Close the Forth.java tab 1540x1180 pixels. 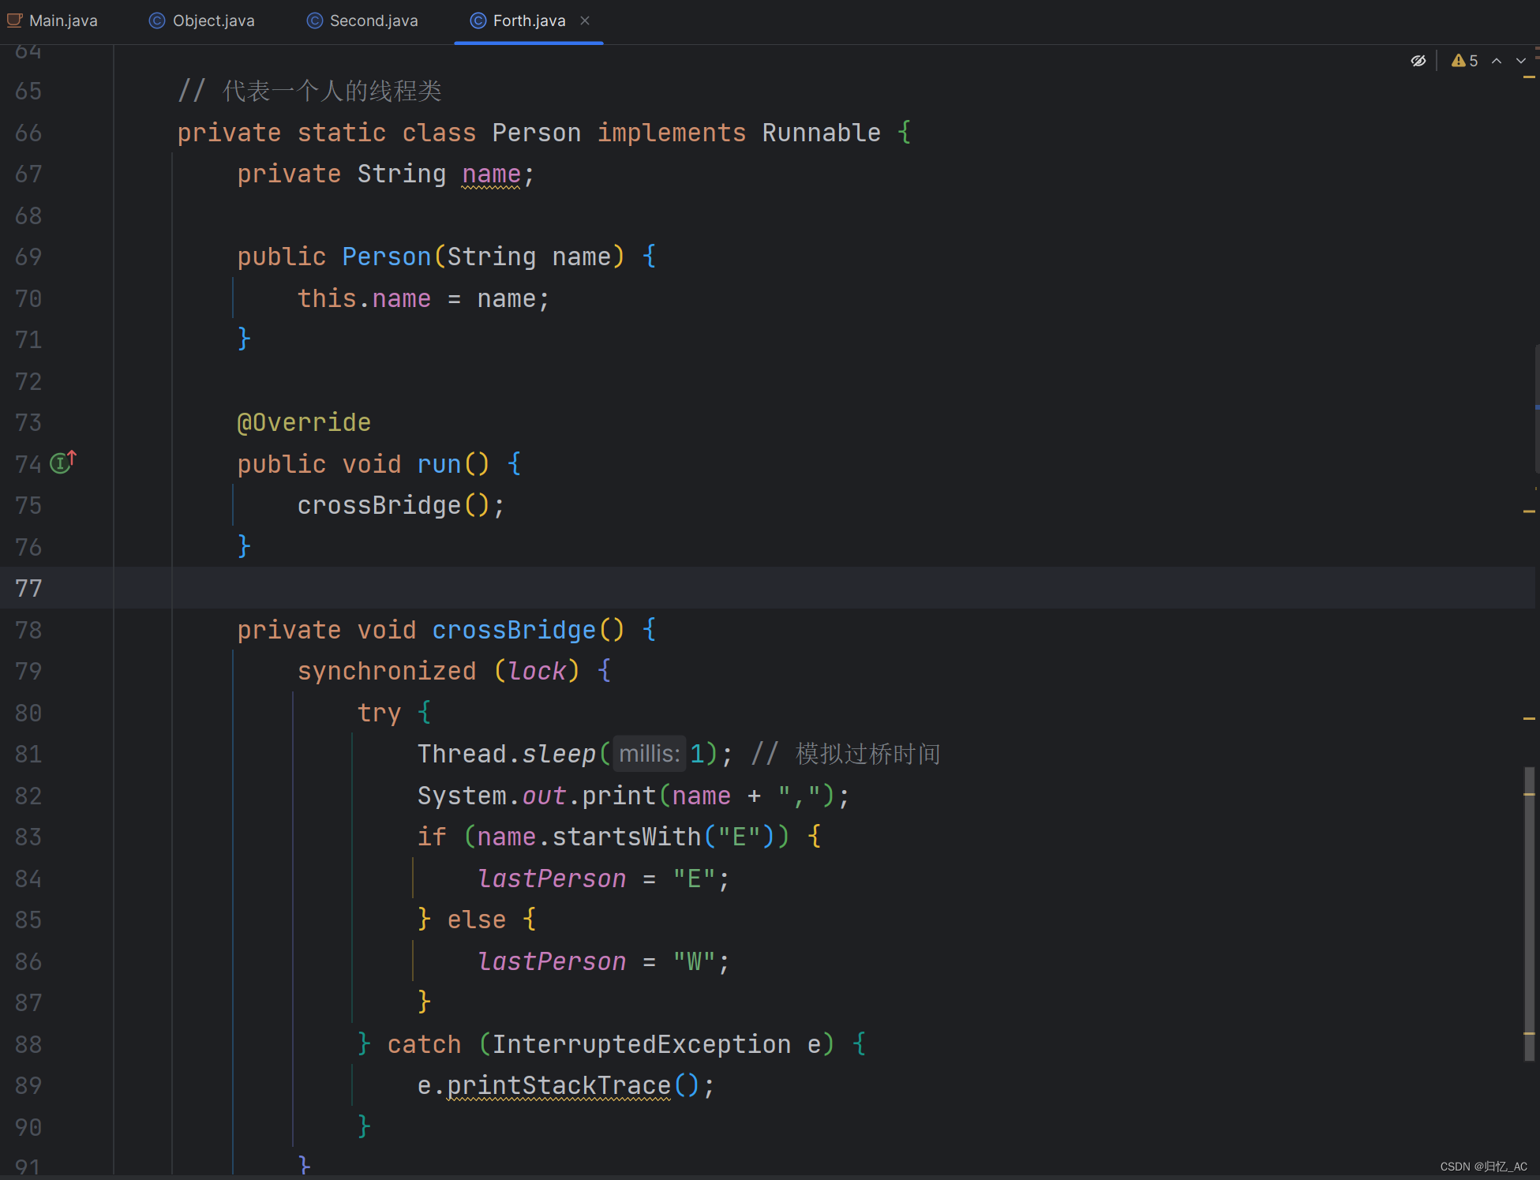coord(585,21)
